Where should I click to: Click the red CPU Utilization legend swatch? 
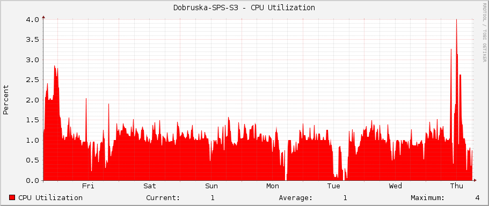[x=12, y=197]
